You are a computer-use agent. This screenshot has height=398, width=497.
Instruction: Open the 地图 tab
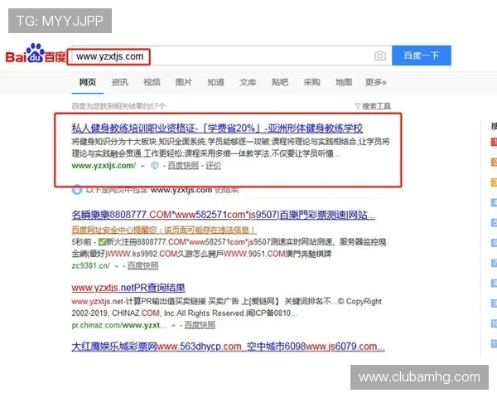(344, 83)
